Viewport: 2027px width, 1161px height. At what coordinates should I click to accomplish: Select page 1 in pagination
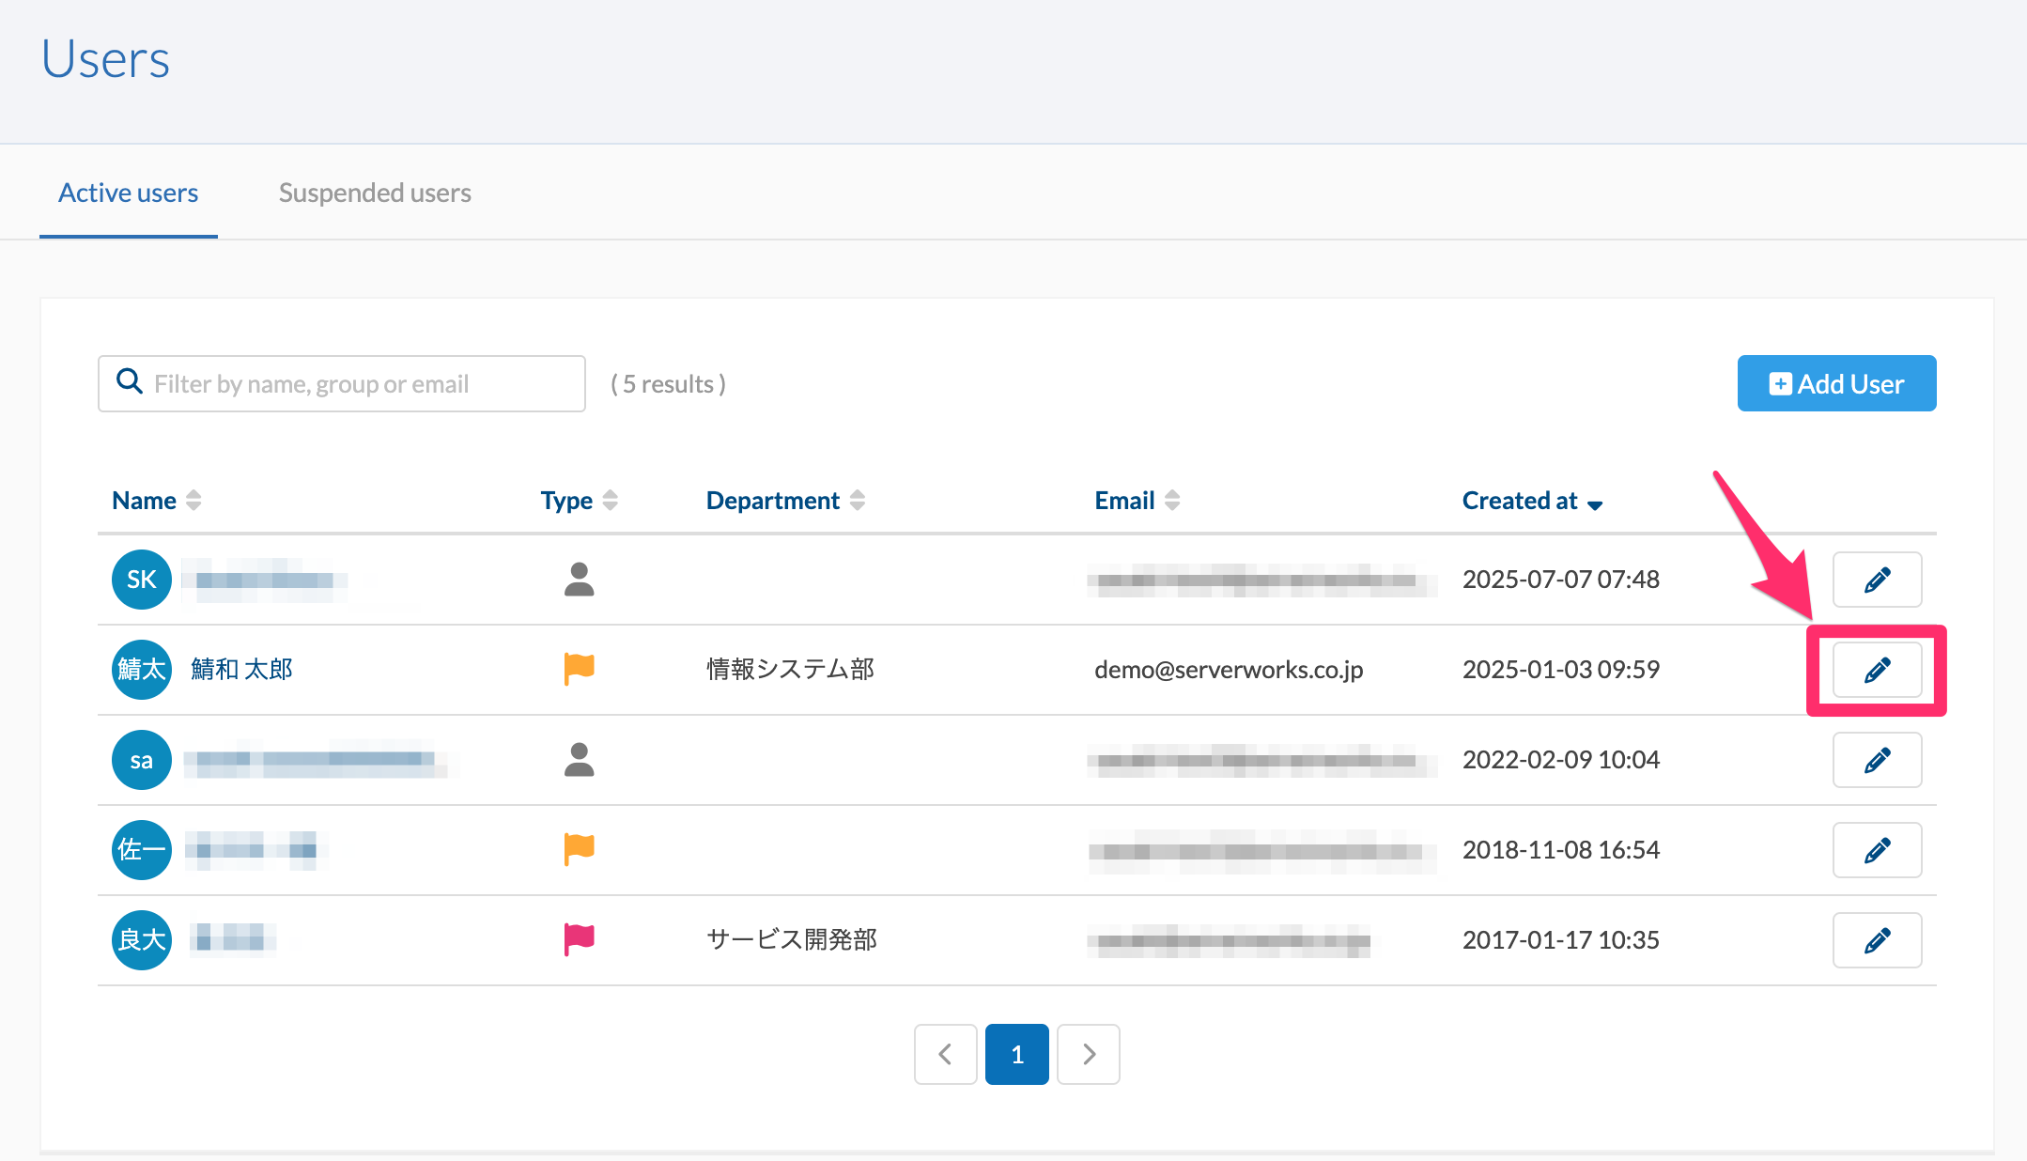tap(1016, 1054)
